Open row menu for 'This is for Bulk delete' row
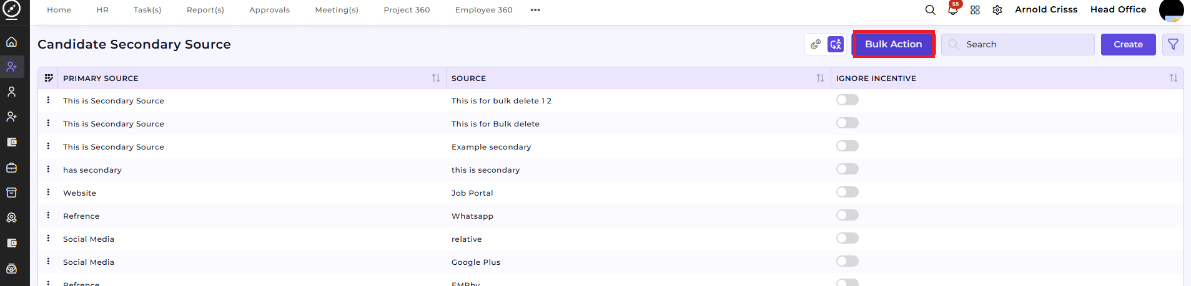The height and width of the screenshot is (286, 1191). coord(48,123)
